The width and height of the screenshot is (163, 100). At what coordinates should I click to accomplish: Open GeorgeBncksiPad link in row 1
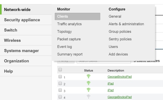click(x=120, y=77)
